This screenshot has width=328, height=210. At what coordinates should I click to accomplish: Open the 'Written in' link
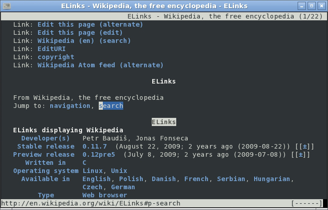(45, 163)
